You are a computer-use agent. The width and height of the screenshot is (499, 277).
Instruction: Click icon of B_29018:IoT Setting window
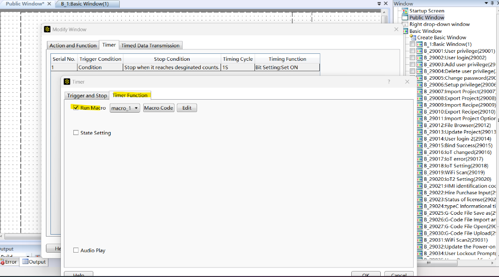pyautogui.click(x=420, y=166)
